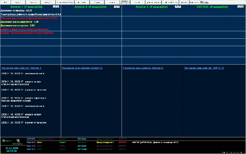Open the Help link in the top toolbar
The height and width of the screenshot is (154, 246).
[x=206, y=2]
